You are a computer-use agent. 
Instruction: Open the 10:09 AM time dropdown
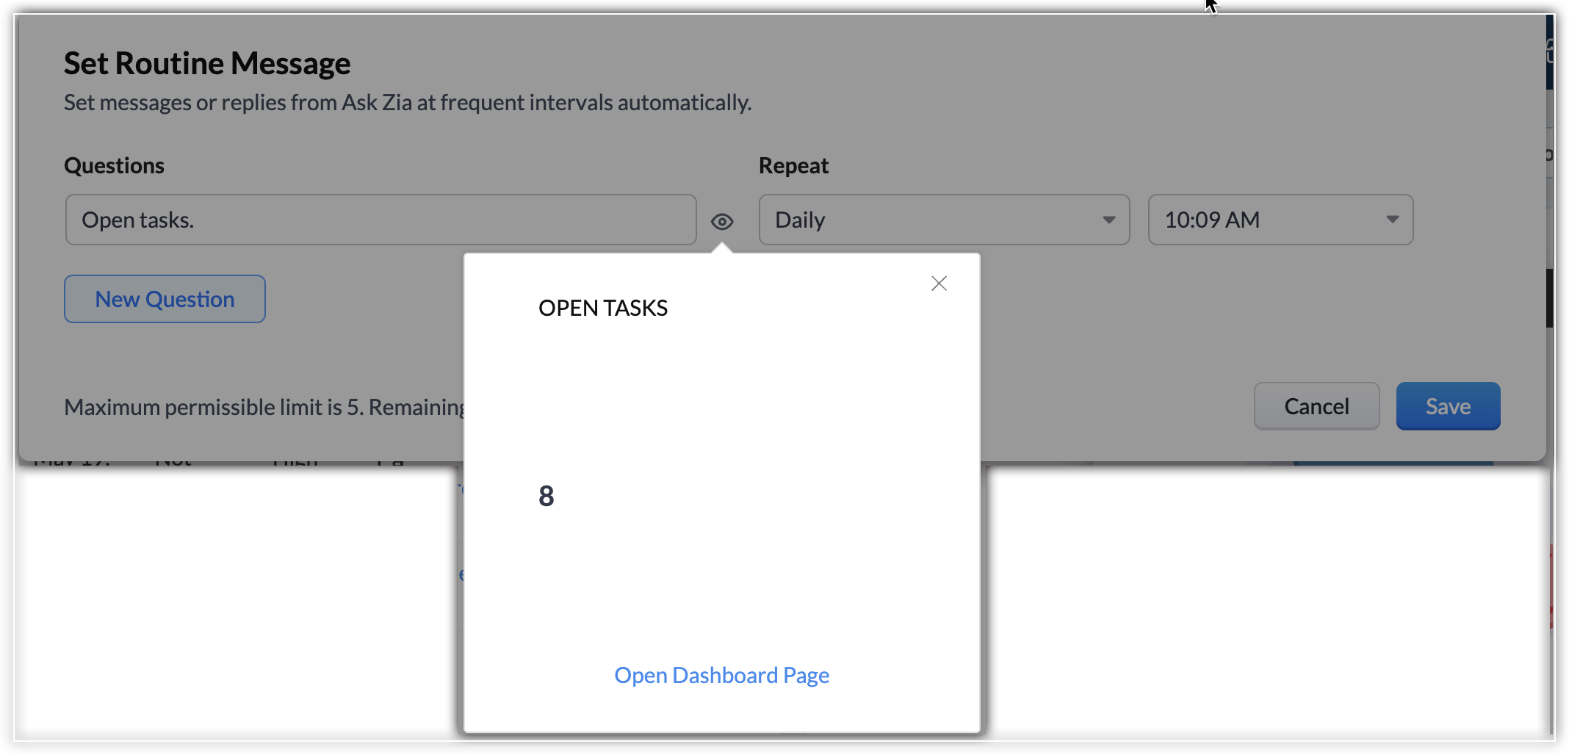coord(1280,220)
